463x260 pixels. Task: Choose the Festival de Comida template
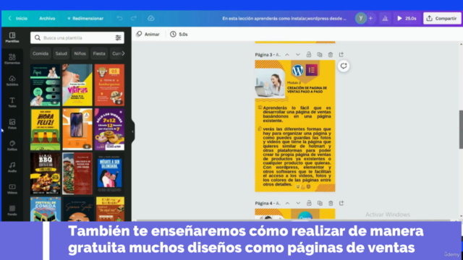[45, 209]
